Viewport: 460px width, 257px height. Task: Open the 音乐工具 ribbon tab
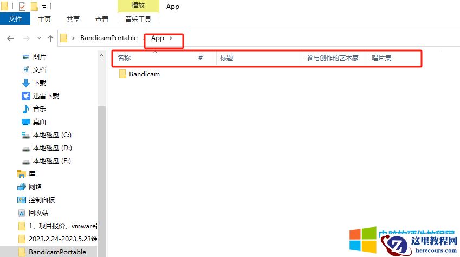[138, 20]
